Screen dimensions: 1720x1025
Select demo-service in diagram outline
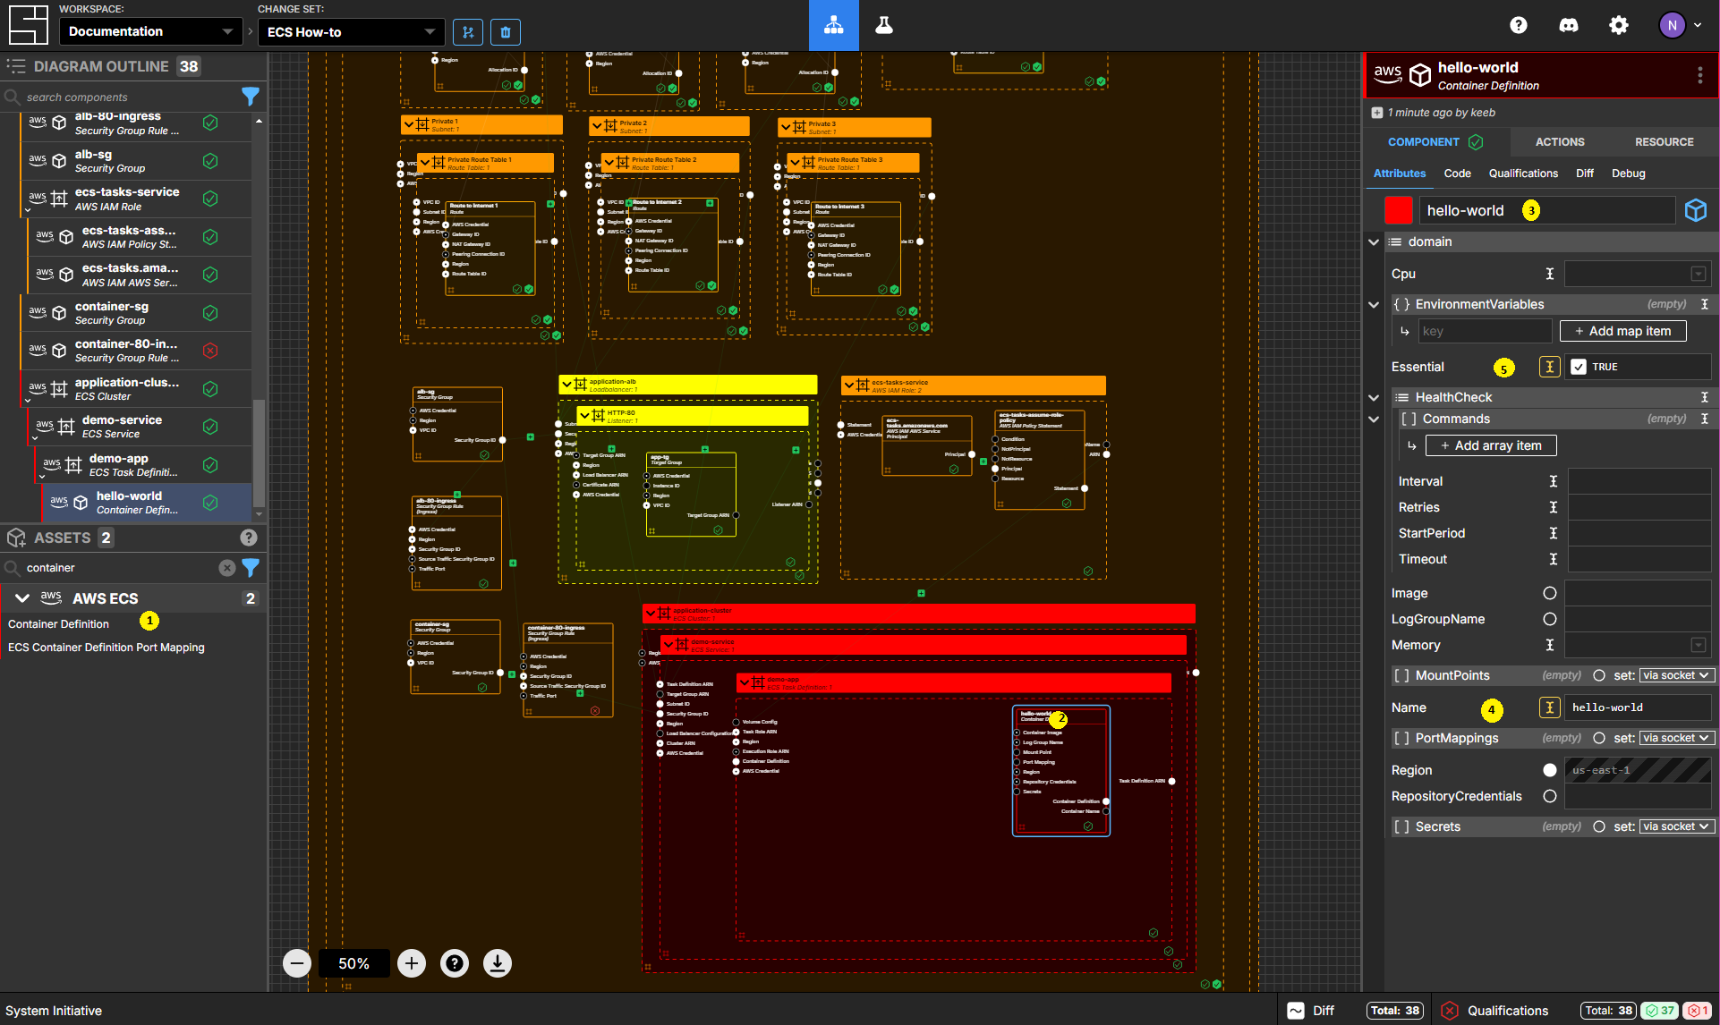coord(139,427)
